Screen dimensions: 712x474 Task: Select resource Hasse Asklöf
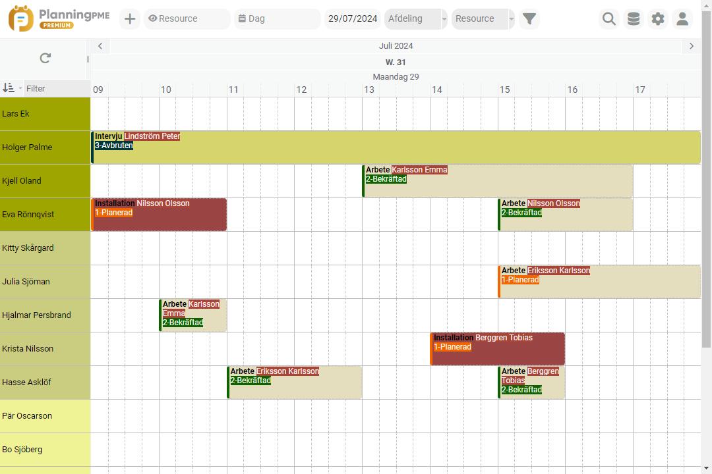pyautogui.click(x=45, y=382)
